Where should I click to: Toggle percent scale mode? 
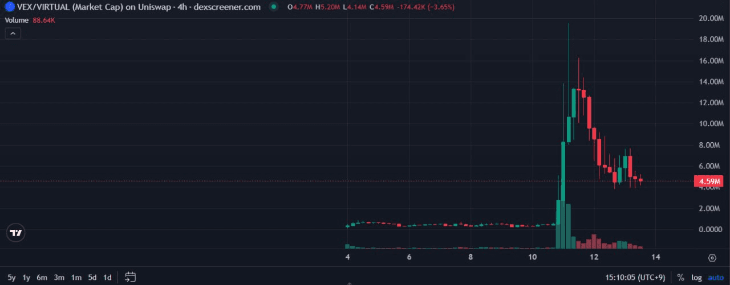(x=680, y=278)
